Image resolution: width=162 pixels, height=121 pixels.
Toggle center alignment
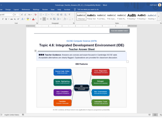click(x=44, y=19)
